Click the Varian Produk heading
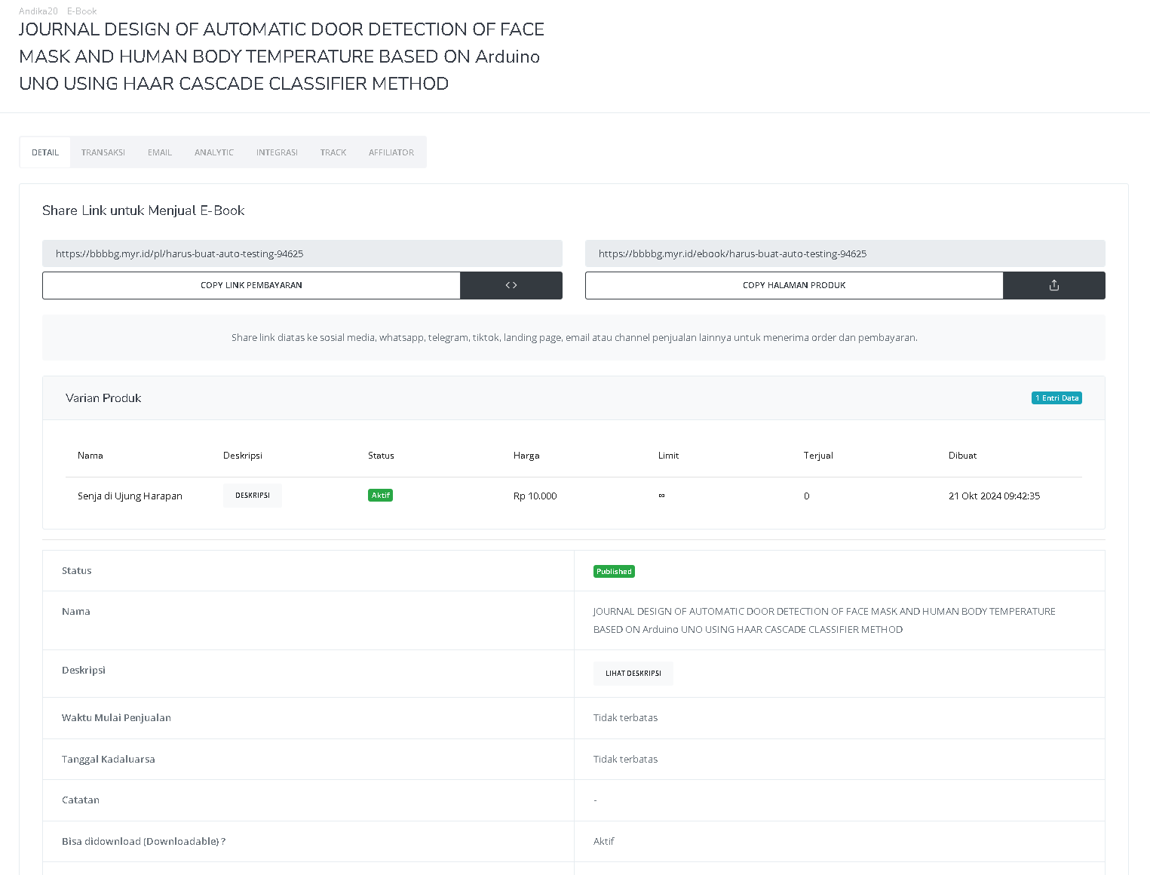 click(103, 398)
